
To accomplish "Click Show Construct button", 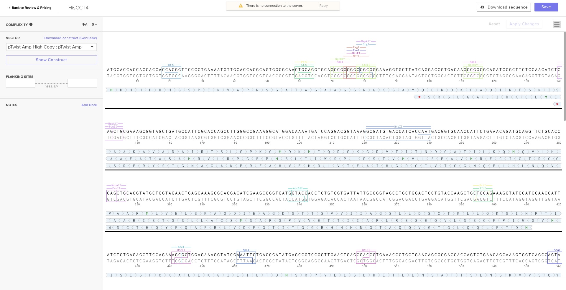I will click(51, 60).
